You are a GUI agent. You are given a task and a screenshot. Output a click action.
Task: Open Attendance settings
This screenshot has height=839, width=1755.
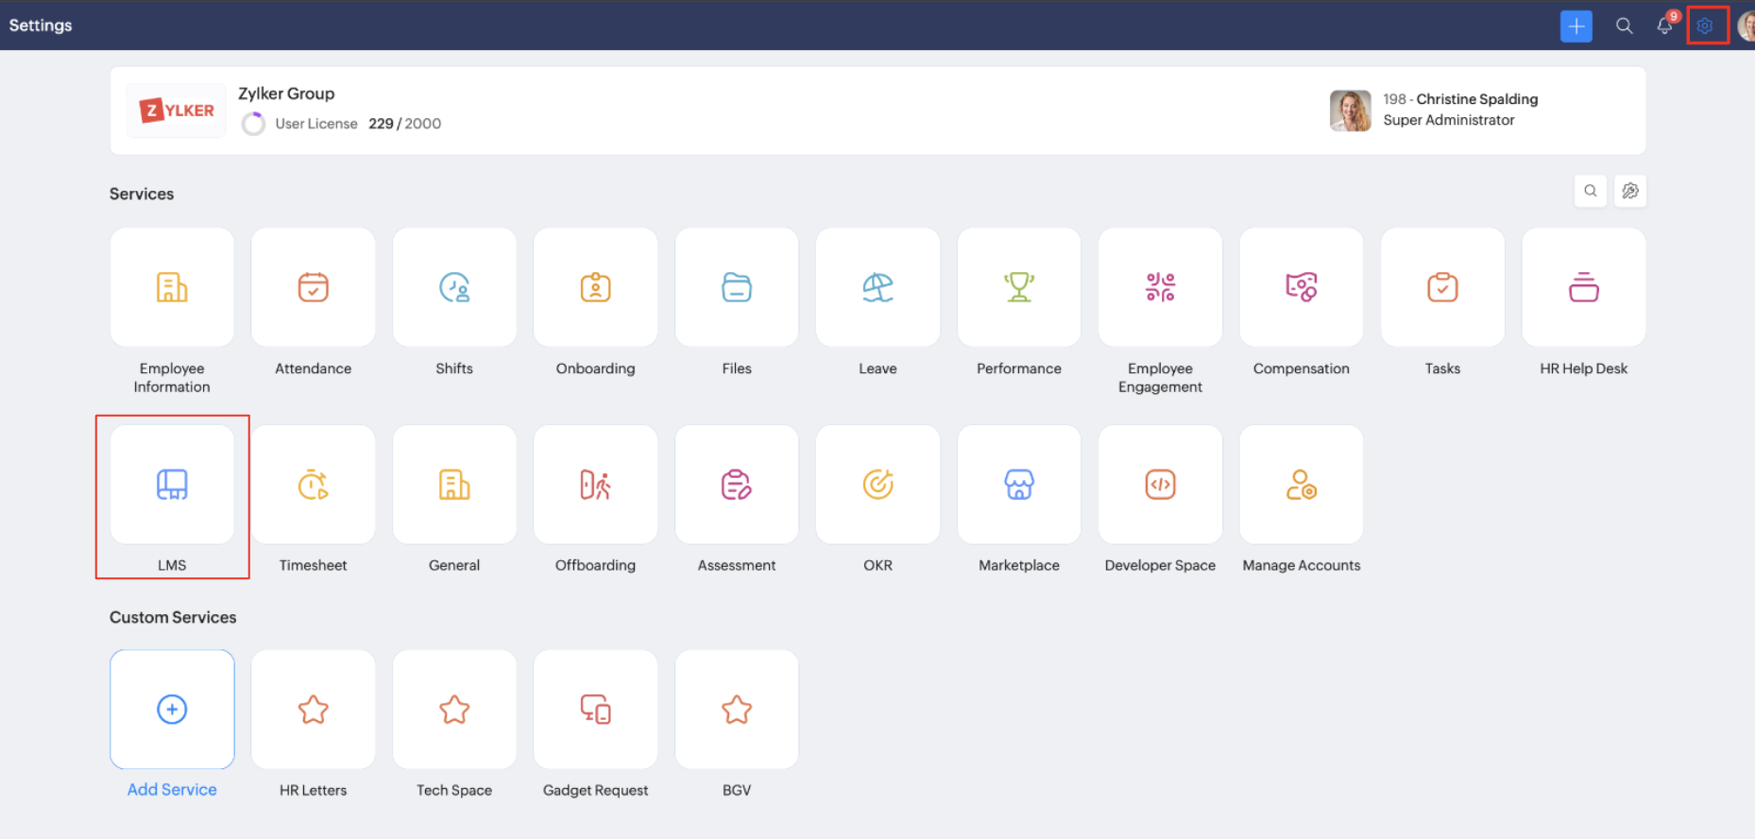[314, 287]
